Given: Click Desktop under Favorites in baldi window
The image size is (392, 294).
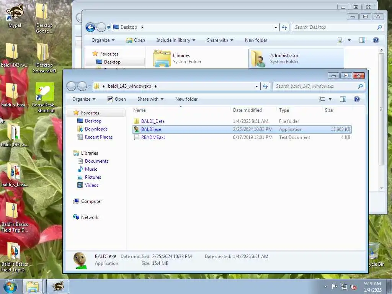Looking at the screenshot, I should [x=93, y=121].
